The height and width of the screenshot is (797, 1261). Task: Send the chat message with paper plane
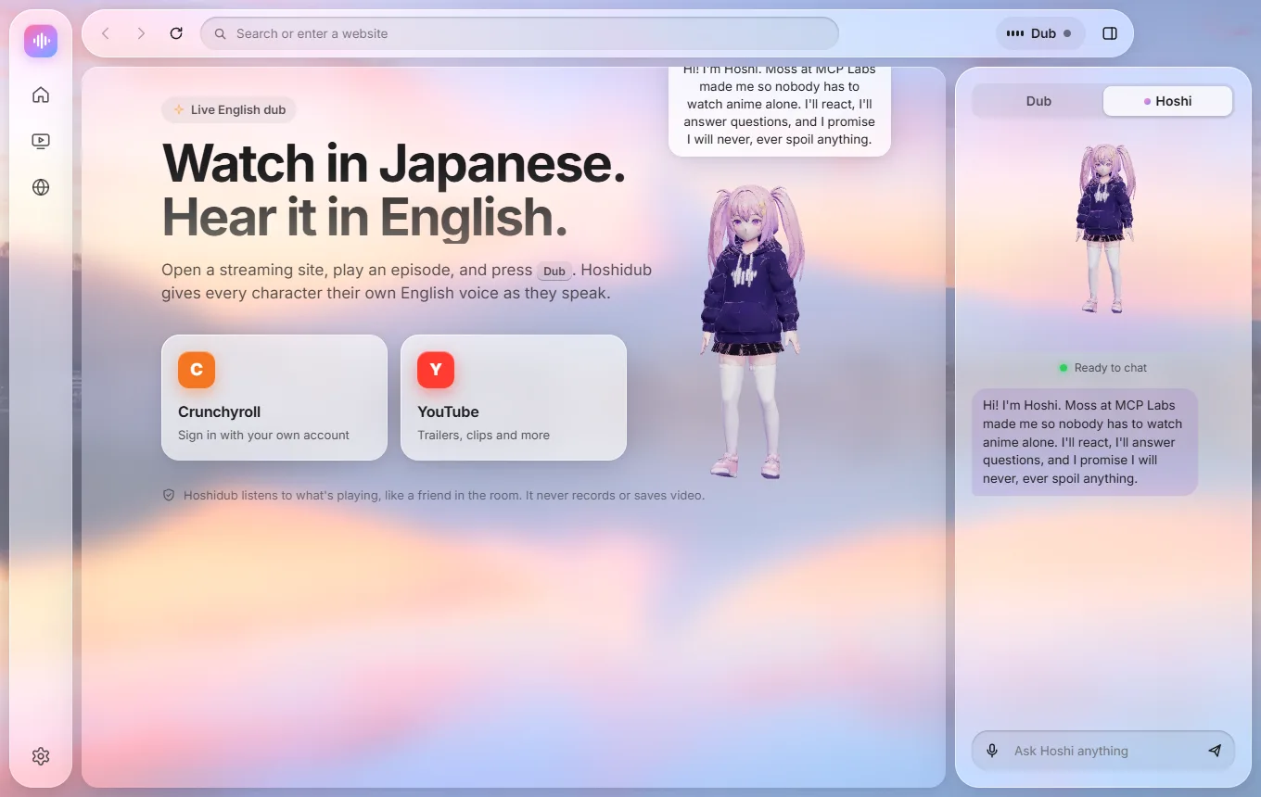pyautogui.click(x=1215, y=751)
